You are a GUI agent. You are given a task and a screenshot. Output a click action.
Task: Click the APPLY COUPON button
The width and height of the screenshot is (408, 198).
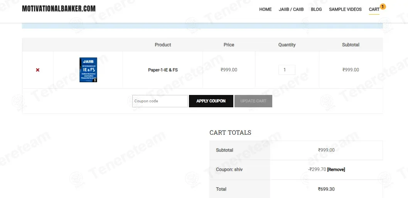point(211,101)
